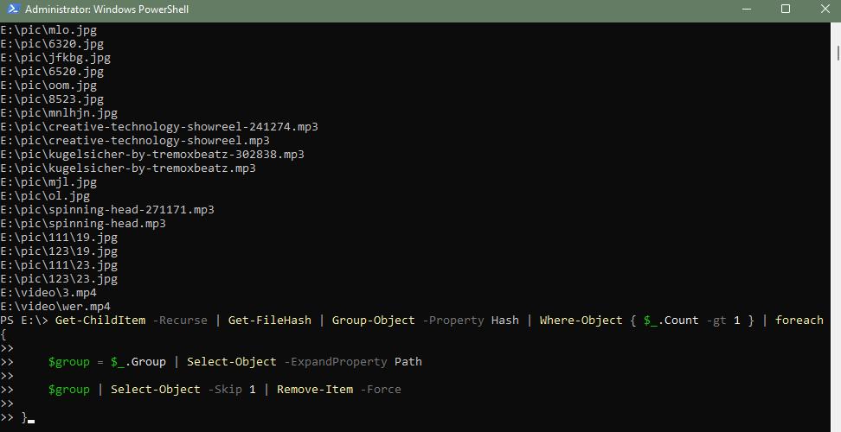The height and width of the screenshot is (432, 841).
Task: Click the PowerShell icon in title bar
Action: coord(12,10)
